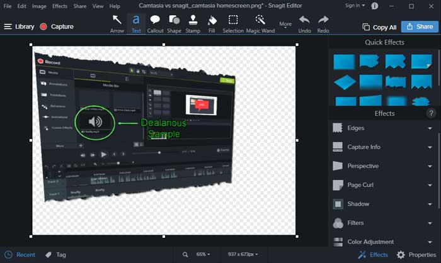The width and height of the screenshot is (441, 263).
Task: Apply the page curl corner quick effect
Action: [x=421, y=62]
